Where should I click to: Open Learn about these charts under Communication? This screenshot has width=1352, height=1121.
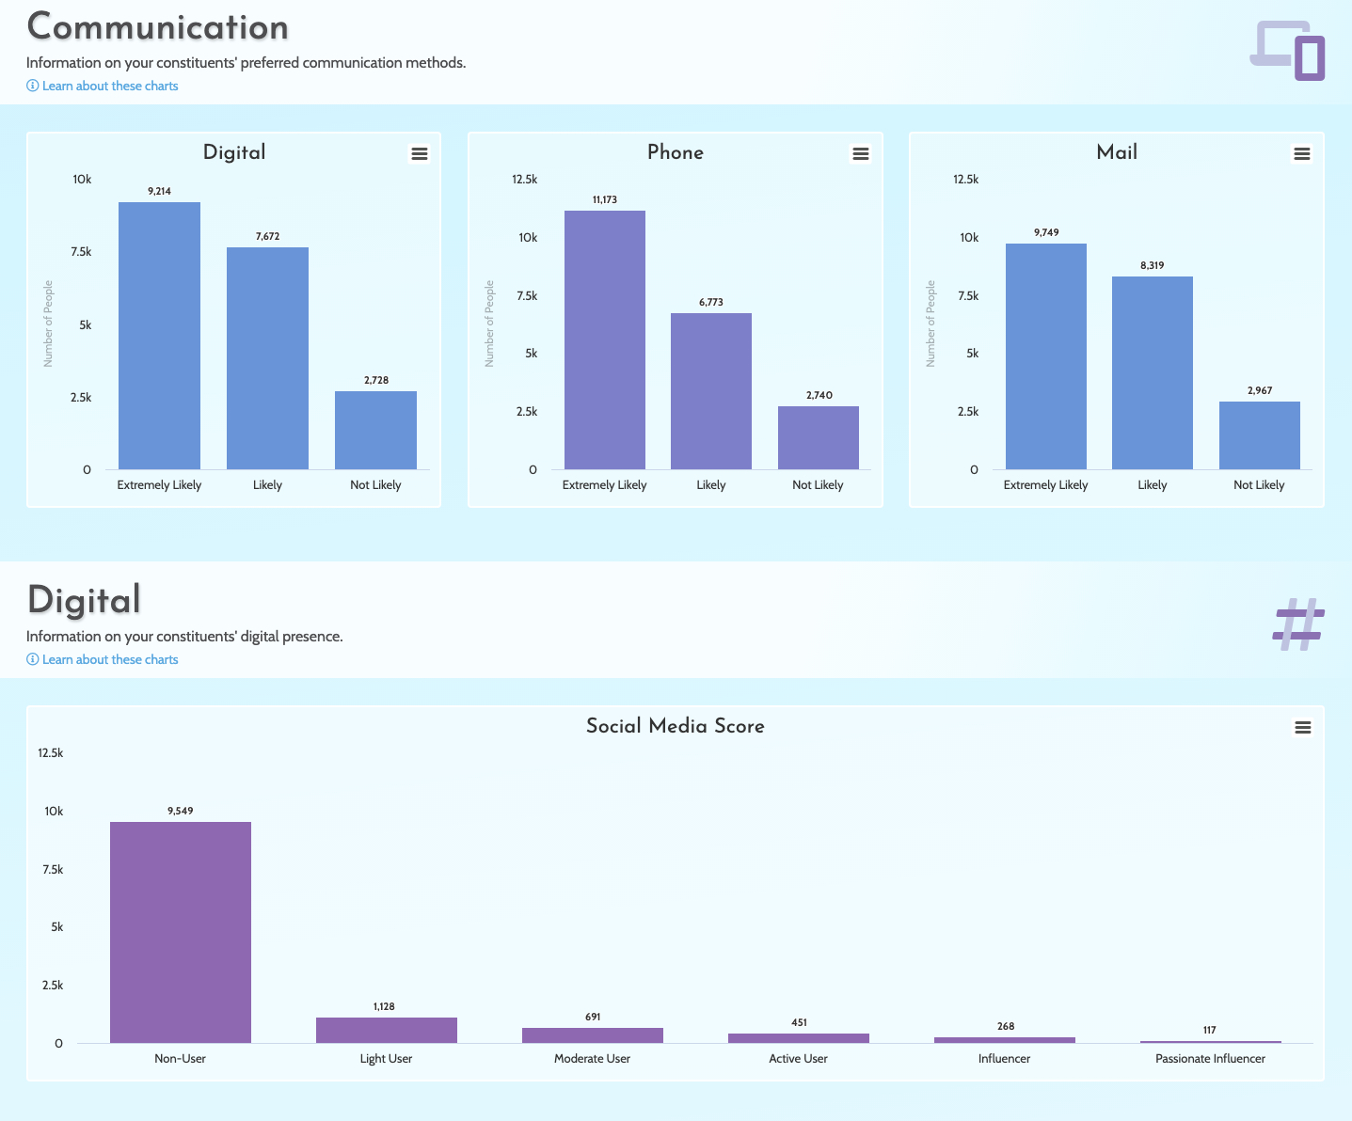pyautogui.click(x=109, y=86)
